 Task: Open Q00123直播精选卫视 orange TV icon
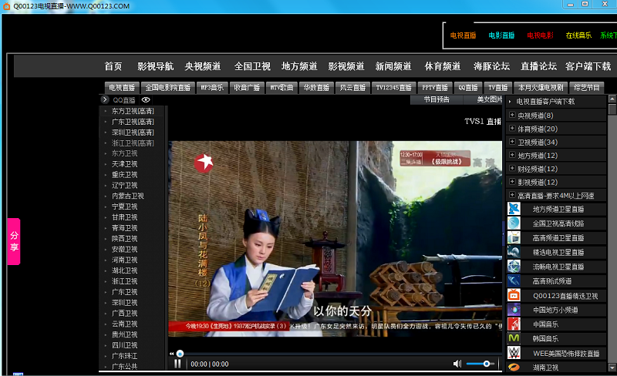point(514,295)
